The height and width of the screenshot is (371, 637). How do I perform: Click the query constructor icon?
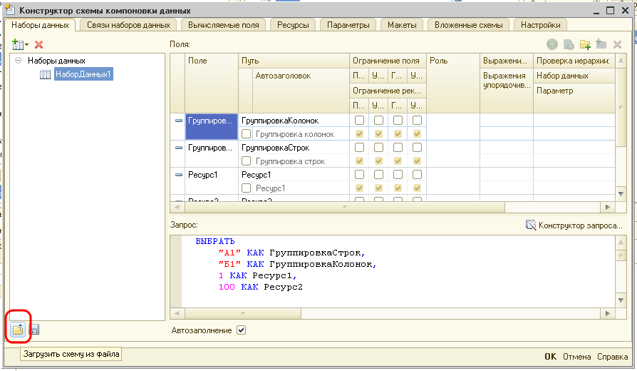pos(530,225)
